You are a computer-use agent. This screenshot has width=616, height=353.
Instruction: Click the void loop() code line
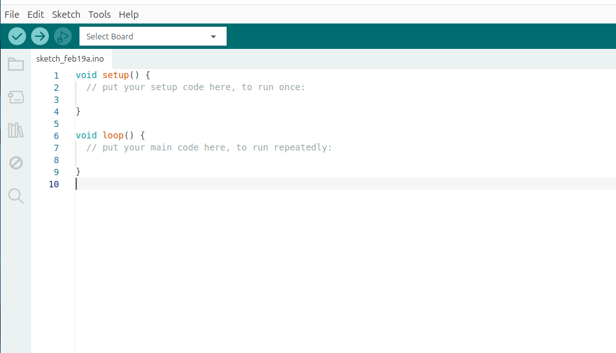[110, 136]
